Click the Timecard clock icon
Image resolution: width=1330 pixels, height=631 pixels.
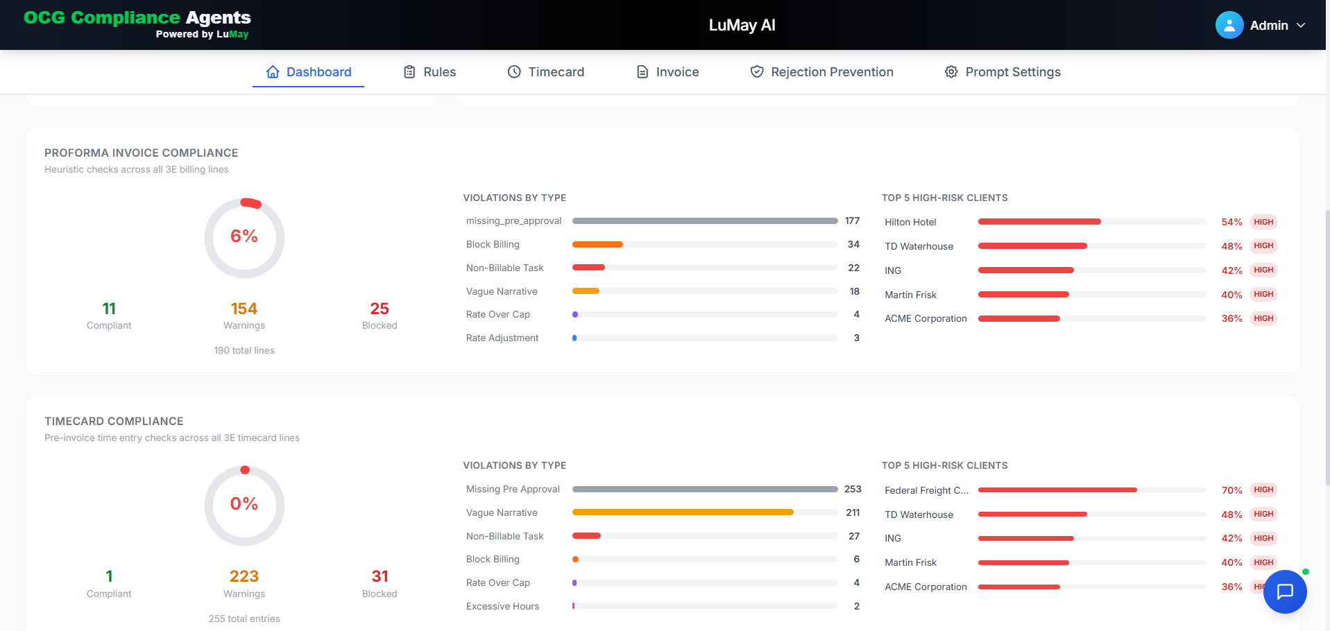(x=514, y=71)
